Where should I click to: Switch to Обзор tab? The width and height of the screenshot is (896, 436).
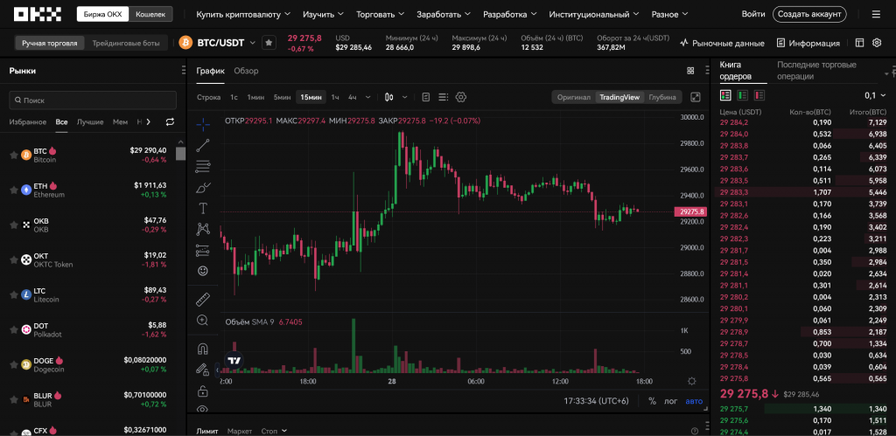[x=246, y=71]
